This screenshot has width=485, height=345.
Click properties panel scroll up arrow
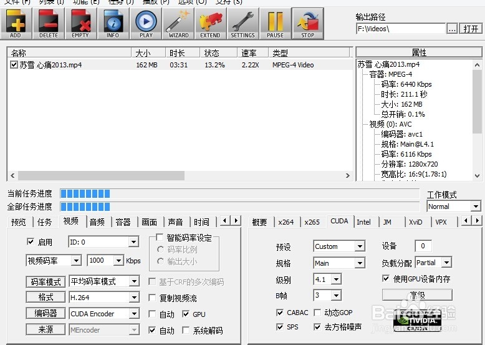tap(478, 65)
